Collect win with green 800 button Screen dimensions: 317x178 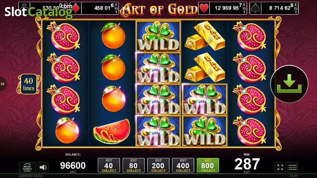208,165
